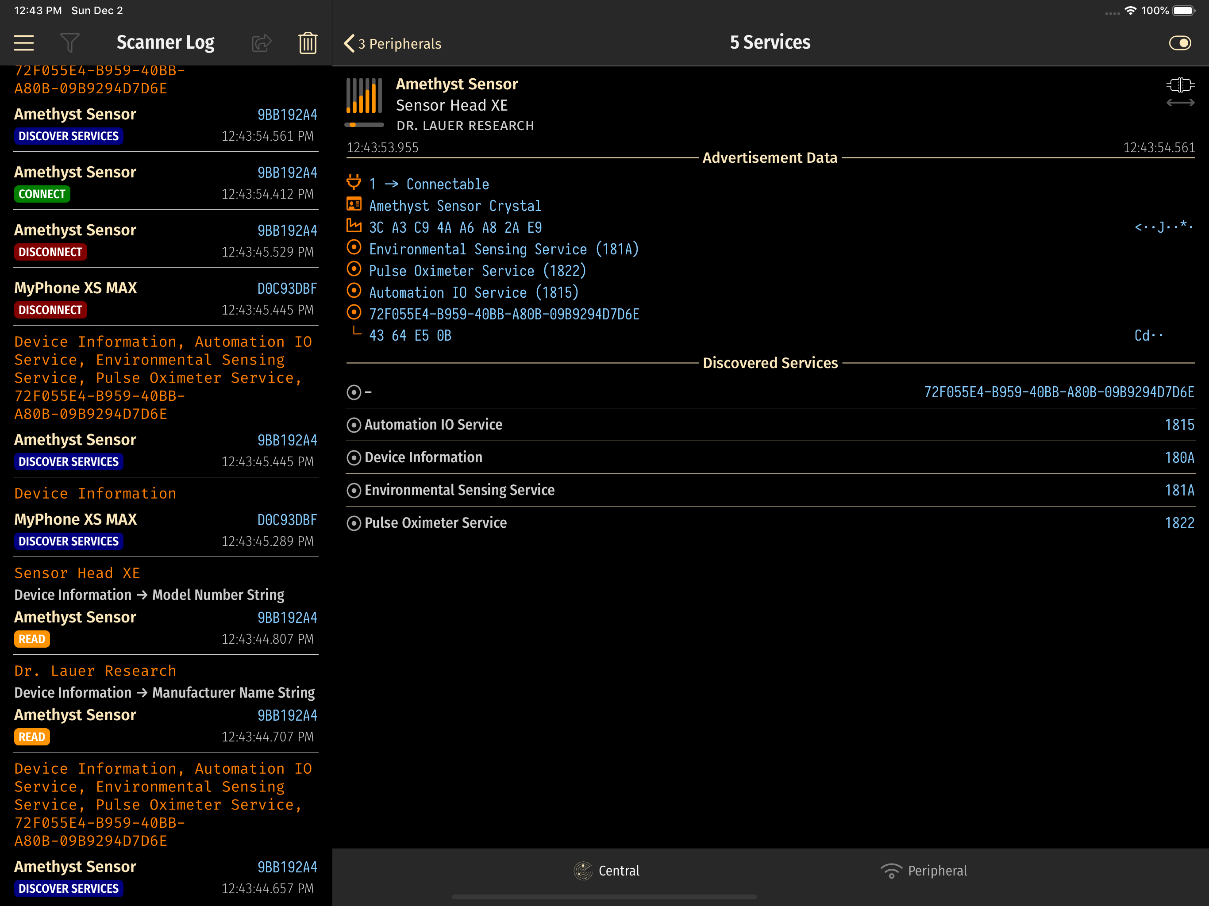Tap the connectable plug icon in advertisement data
This screenshot has height=906, width=1209.
click(x=354, y=182)
